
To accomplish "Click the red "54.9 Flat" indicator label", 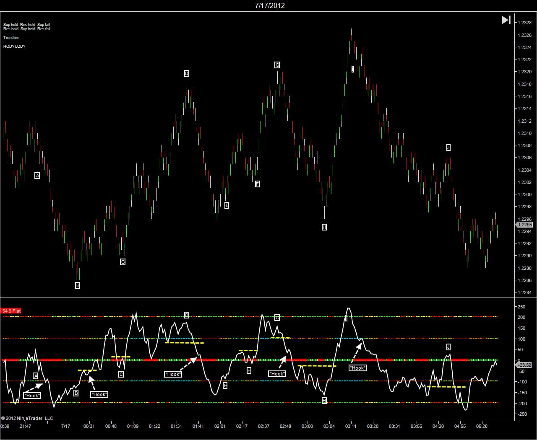I will click(x=11, y=311).
